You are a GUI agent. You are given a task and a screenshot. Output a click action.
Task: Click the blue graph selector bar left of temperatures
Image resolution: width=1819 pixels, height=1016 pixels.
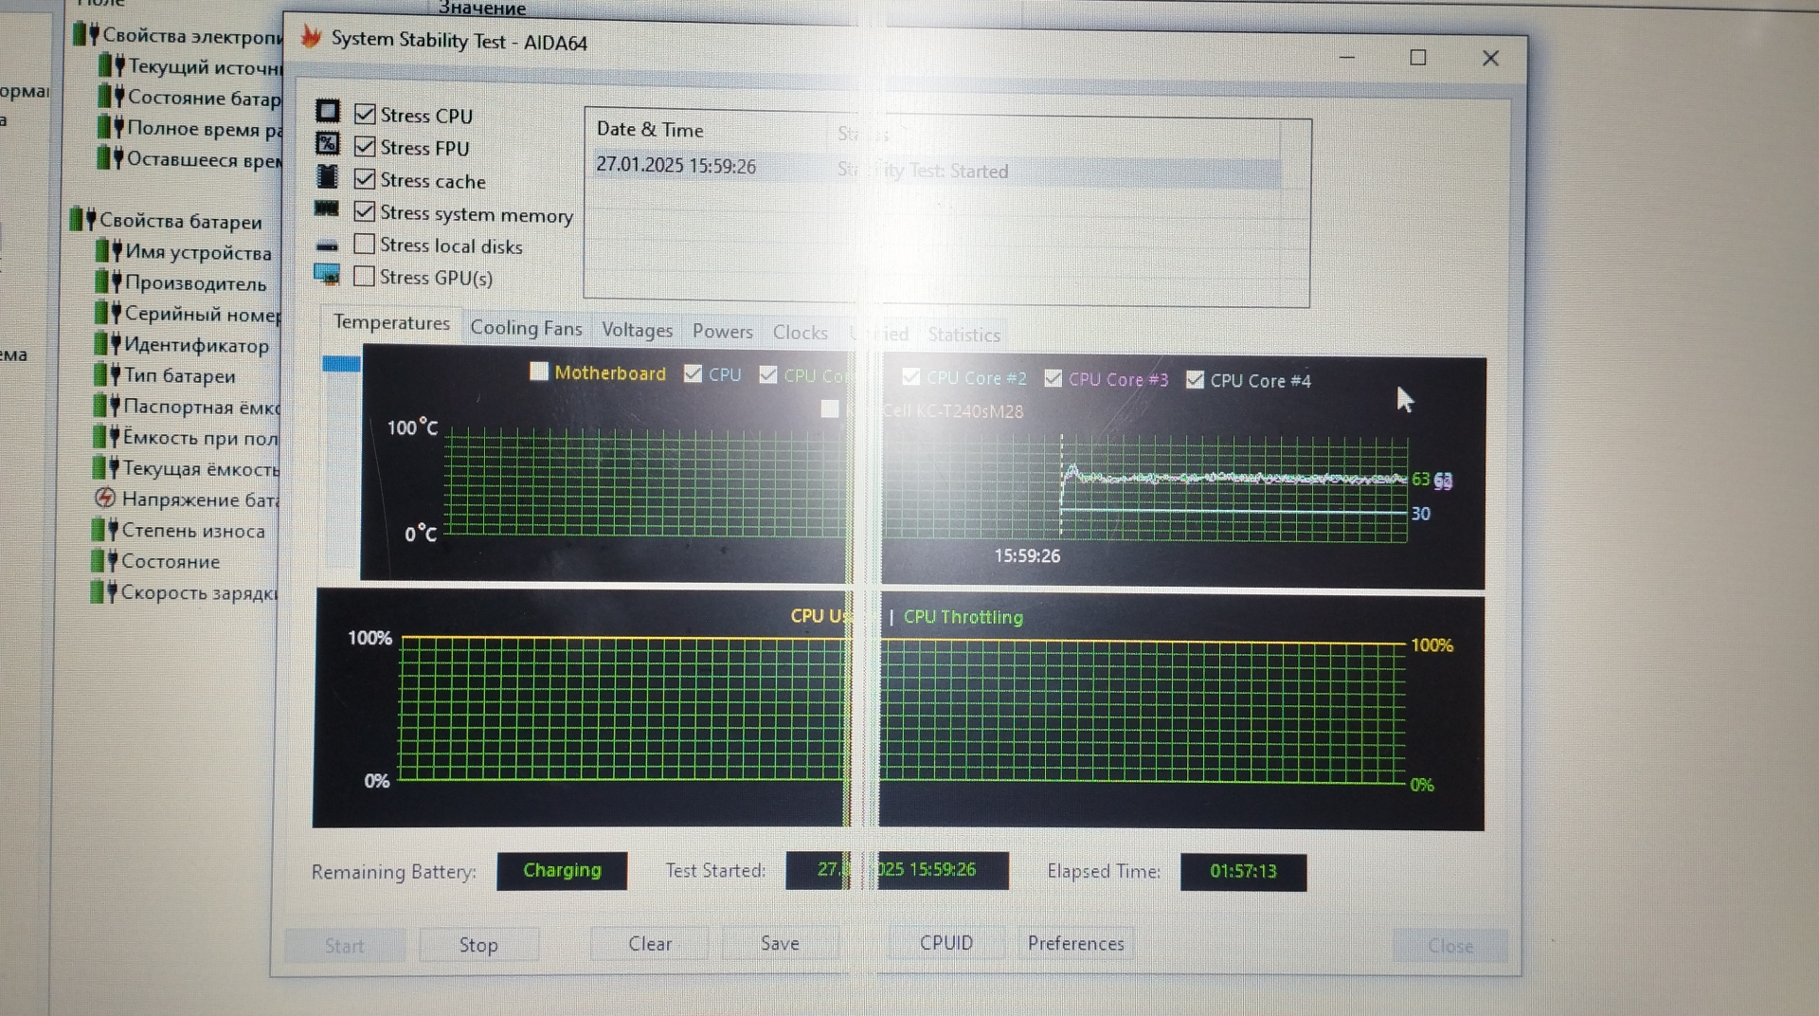[x=341, y=364]
